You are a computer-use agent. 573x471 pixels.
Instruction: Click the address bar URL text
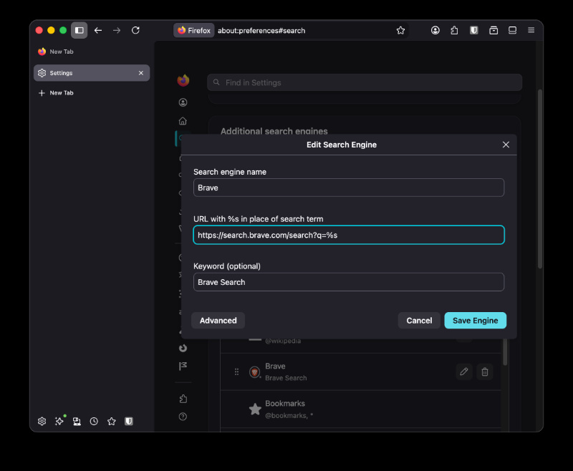point(261,31)
